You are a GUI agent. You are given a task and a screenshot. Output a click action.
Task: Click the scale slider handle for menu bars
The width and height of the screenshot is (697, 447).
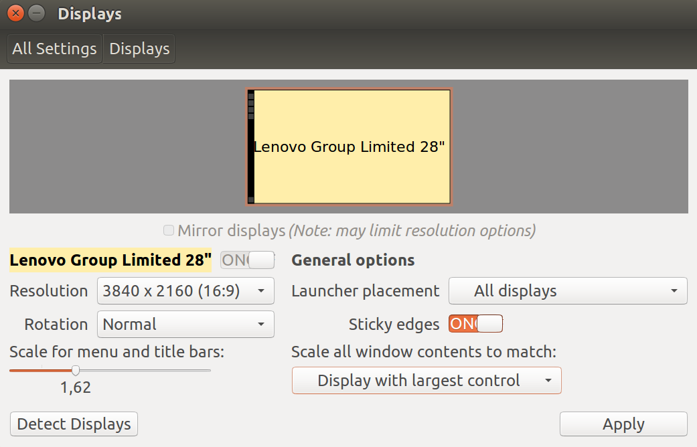76,370
